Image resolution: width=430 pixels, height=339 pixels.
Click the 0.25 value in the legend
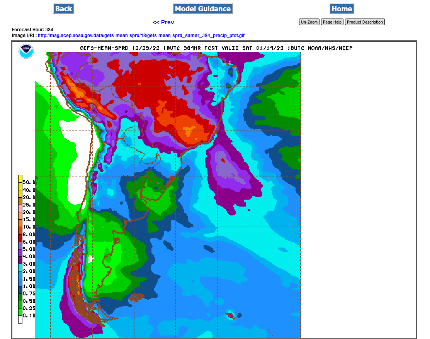click(29, 308)
